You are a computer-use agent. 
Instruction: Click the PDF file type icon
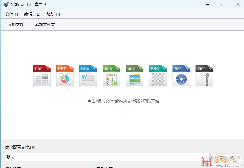click(42, 76)
